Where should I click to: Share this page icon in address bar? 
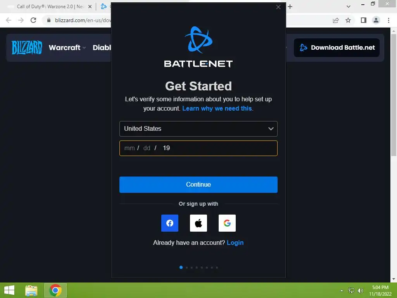pyautogui.click(x=336, y=20)
